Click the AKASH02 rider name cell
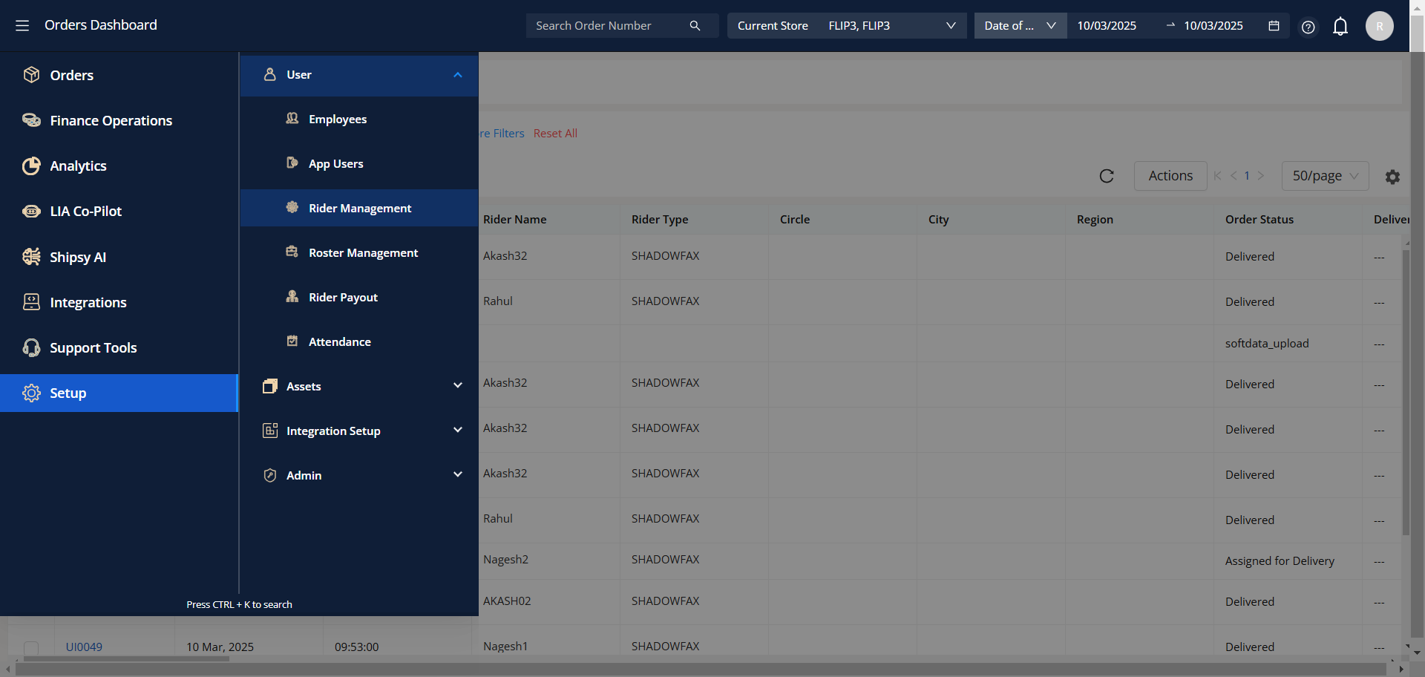Image resolution: width=1425 pixels, height=677 pixels. coord(507,601)
